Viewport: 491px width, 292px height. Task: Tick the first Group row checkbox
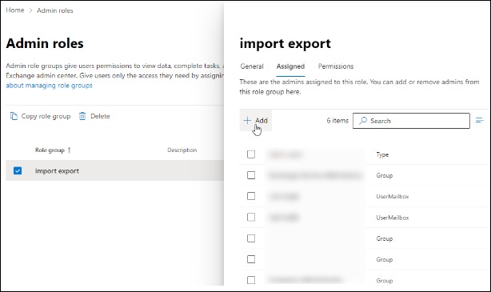tap(251, 175)
